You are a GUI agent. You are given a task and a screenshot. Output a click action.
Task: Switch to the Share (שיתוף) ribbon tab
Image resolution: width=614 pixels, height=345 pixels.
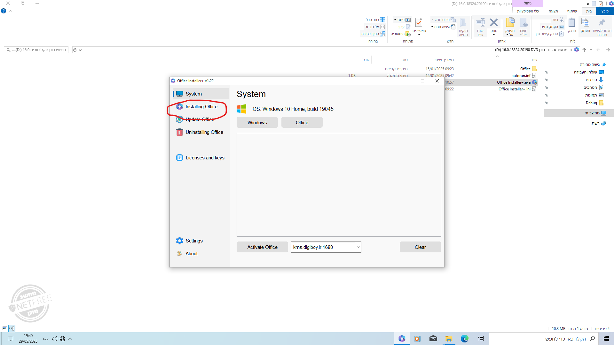click(572, 11)
